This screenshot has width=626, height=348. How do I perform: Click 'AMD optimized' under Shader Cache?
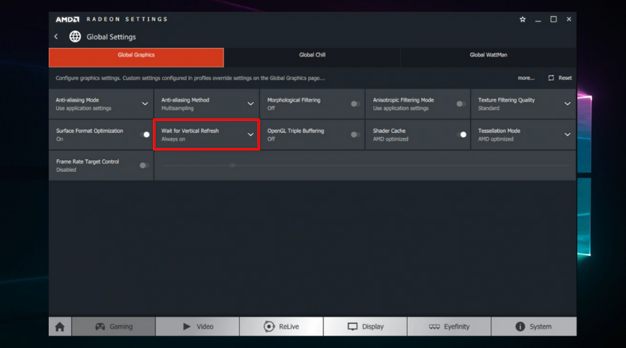(x=390, y=139)
